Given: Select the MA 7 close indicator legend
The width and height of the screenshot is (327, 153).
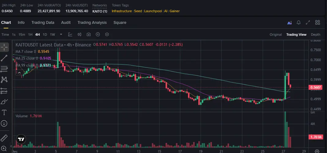Looking at the screenshot, I should click(x=32, y=52).
